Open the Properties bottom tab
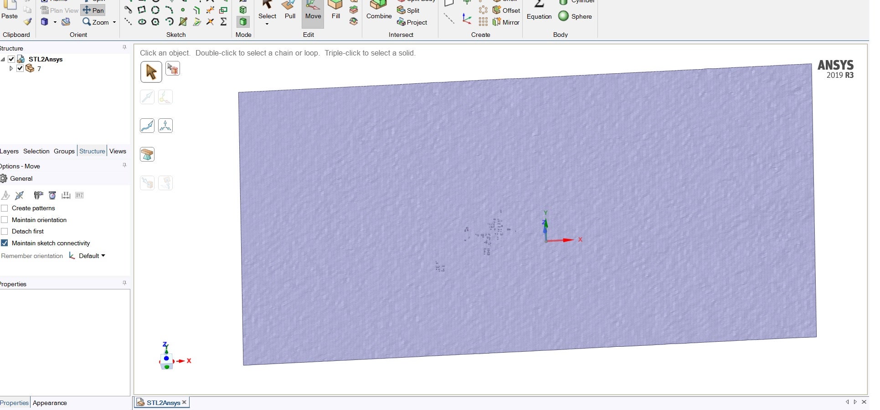Viewport: 880px width, 410px height. (14, 403)
